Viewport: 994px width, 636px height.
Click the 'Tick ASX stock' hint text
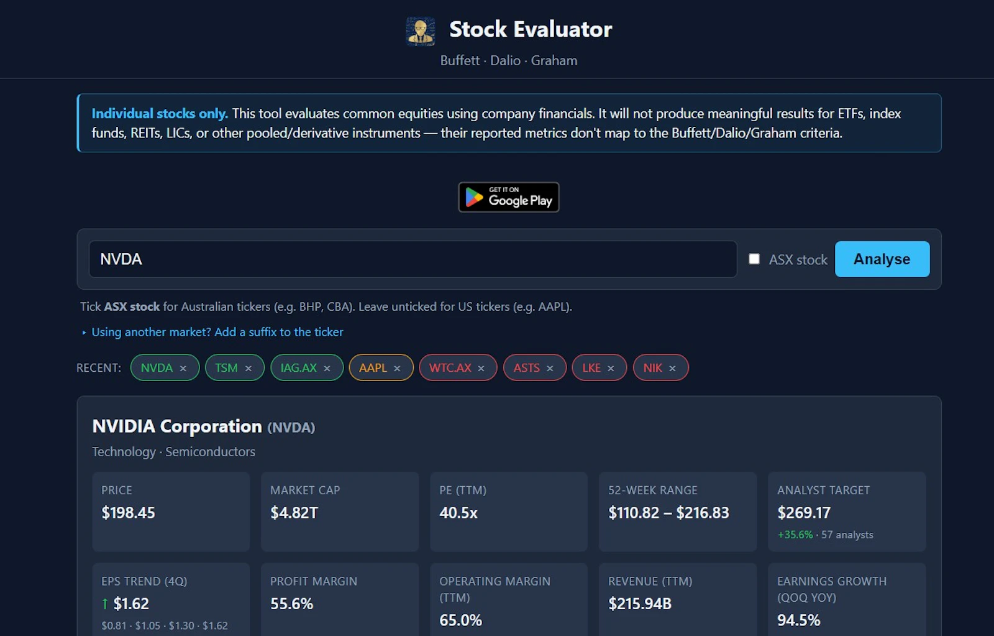point(326,306)
